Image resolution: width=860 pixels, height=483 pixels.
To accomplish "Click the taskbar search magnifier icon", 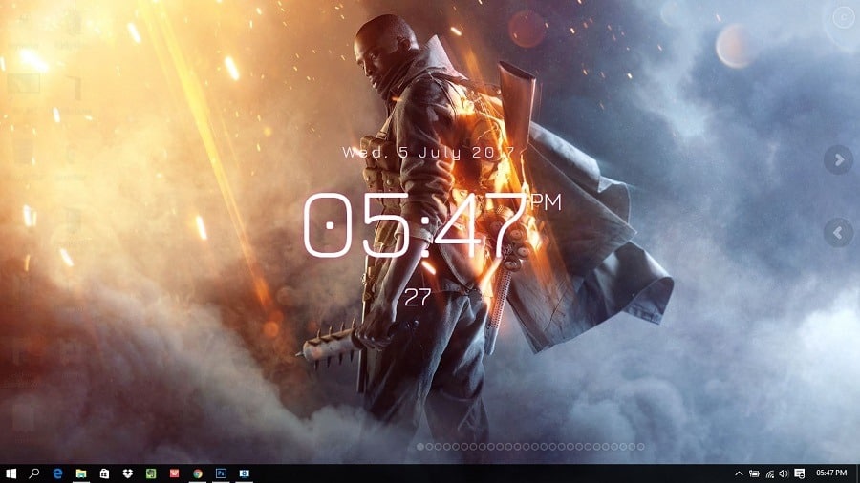I will pos(34,473).
